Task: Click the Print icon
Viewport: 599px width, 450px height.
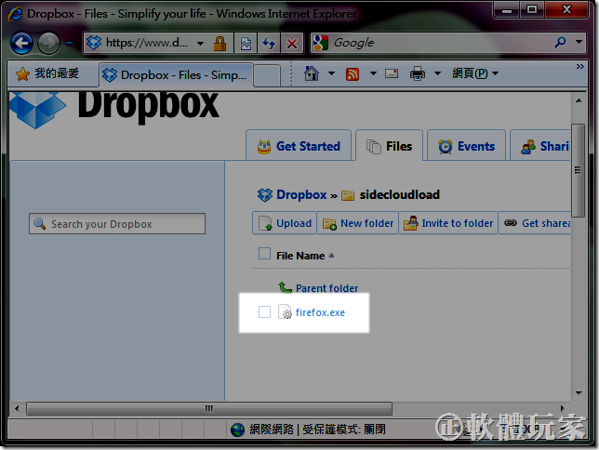Action: (417, 73)
